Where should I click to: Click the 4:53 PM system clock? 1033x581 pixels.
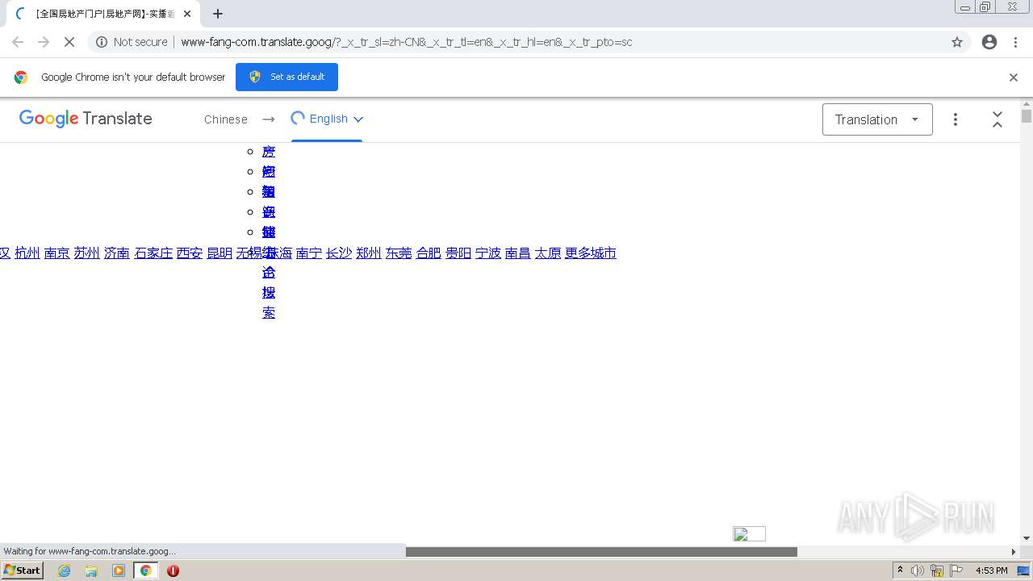[x=992, y=571]
